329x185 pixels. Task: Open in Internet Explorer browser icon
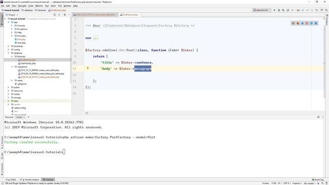tap(312, 23)
